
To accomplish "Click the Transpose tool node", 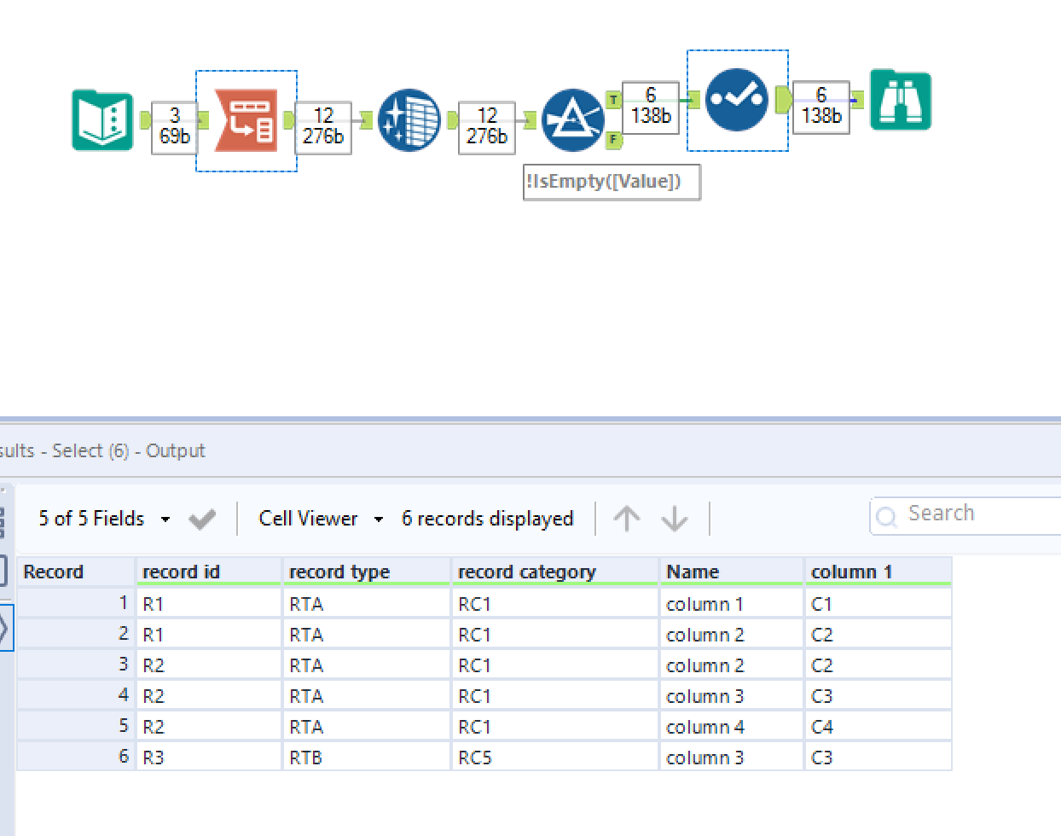I will (x=246, y=120).
